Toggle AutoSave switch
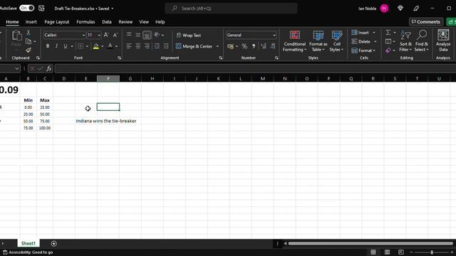456x256 pixels. pos(27,8)
